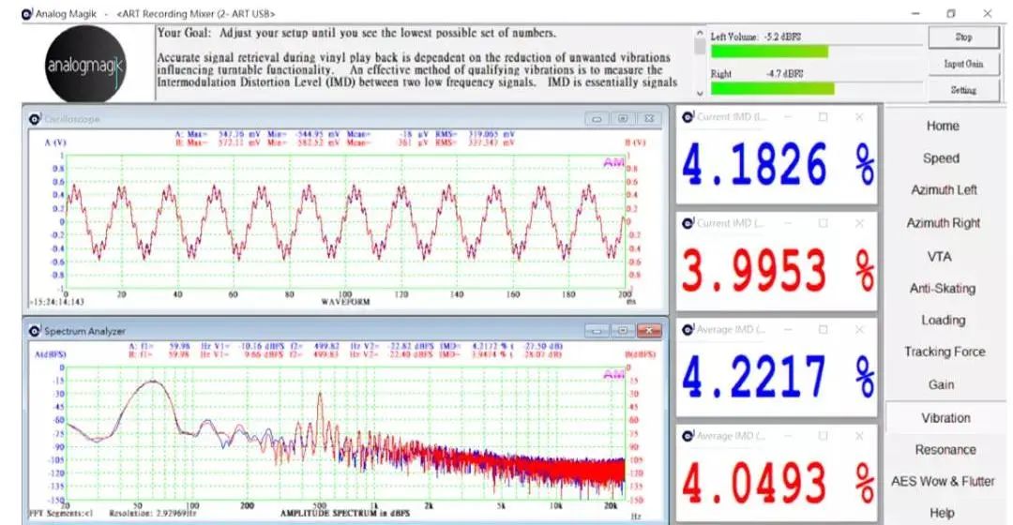Open Input Gain settings

(962, 64)
